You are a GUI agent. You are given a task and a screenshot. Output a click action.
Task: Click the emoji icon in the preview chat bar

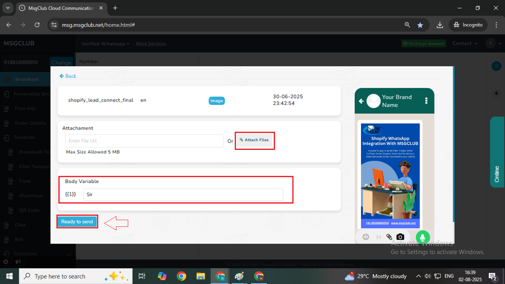tap(365, 237)
